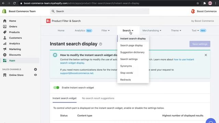Open Customers via the person icon
Image resolution: width=219 pixels, height=123 pixels.
point(5,38)
